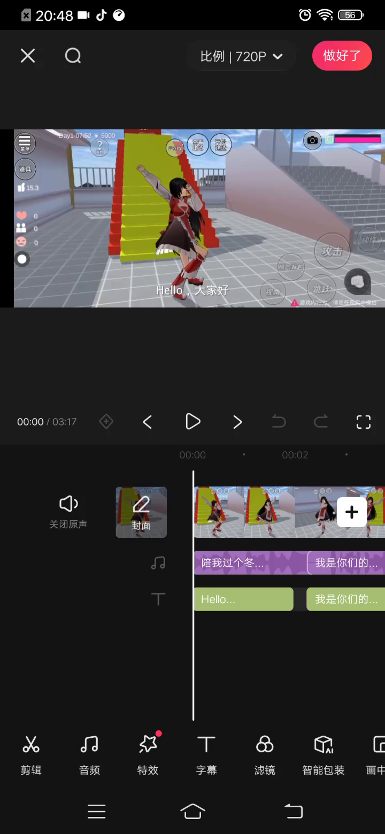
Task: Step to next frame arrow
Action: point(237,422)
